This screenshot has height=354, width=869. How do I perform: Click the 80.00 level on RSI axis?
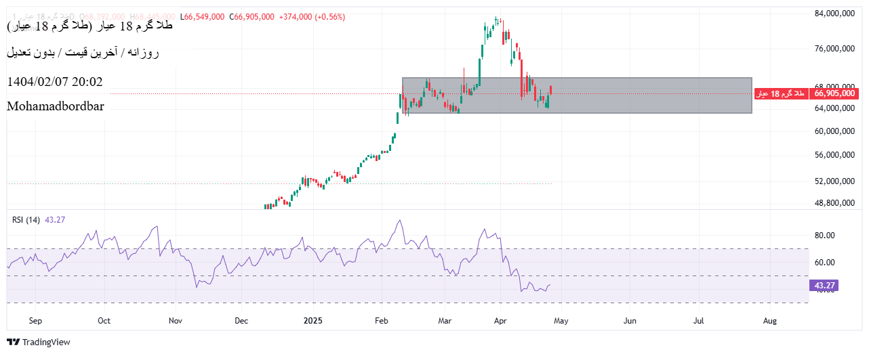(x=824, y=236)
